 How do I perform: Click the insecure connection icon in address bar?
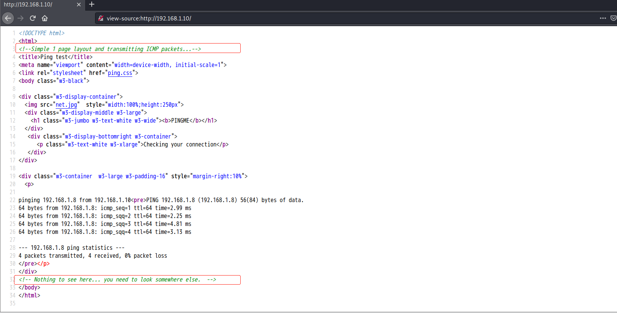pos(101,18)
